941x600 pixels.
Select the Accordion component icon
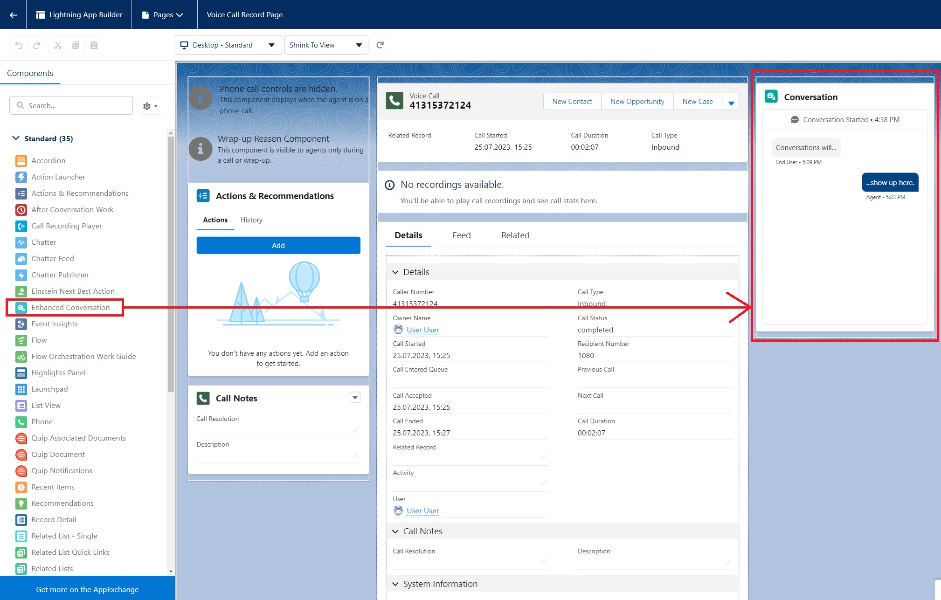coord(21,161)
